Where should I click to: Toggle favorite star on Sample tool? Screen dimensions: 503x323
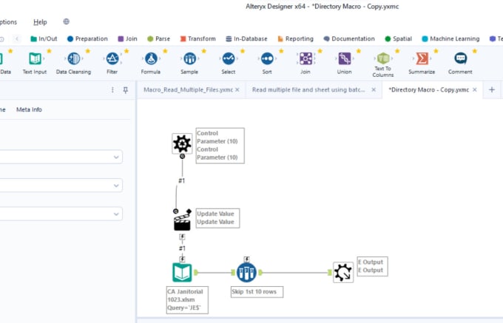click(x=203, y=51)
